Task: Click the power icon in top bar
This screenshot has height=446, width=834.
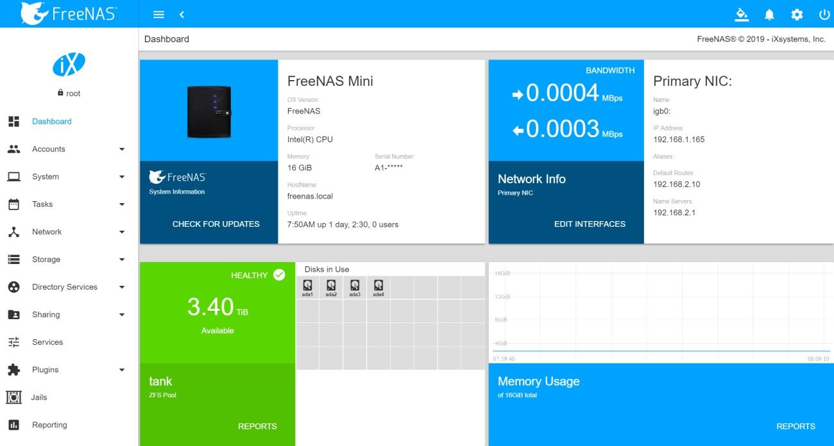Action: point(824,14)
